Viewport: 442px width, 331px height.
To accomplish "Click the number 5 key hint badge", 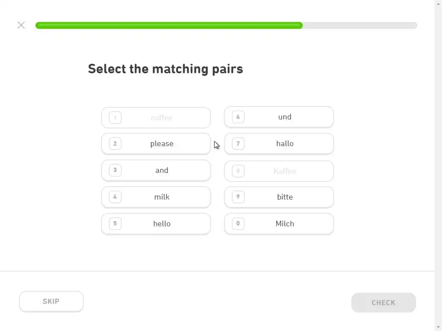I will tap(115, 224).
